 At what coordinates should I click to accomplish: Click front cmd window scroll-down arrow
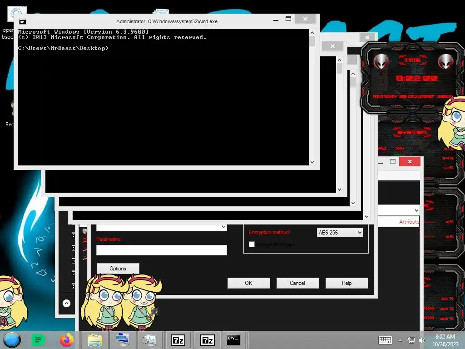coord(312,162)
